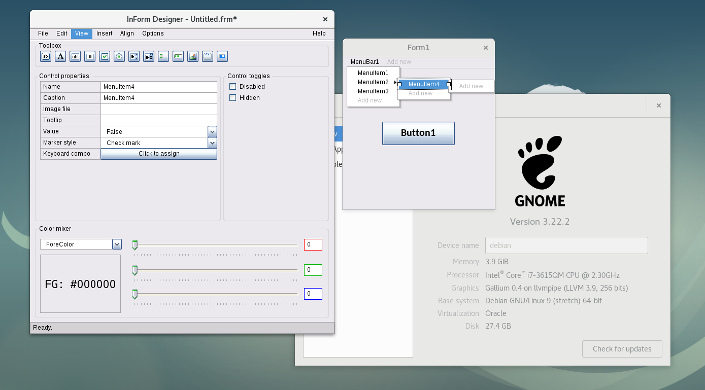The image size is (705, 390).
Task: Click the Name property field
Action: click(x=159, y=87)
